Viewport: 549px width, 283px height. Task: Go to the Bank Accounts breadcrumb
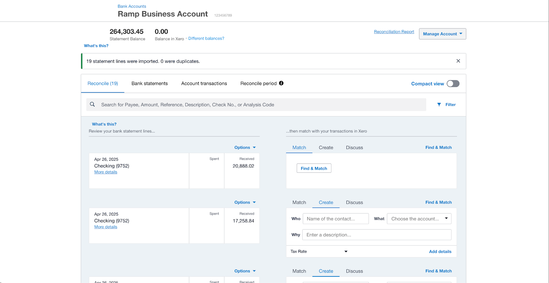pos(132,6)
